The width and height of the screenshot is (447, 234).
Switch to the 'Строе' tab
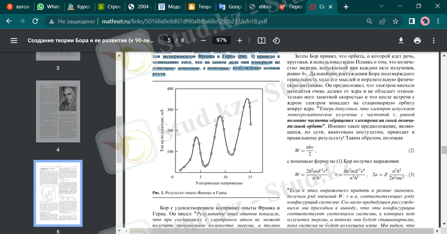(110, 7)
